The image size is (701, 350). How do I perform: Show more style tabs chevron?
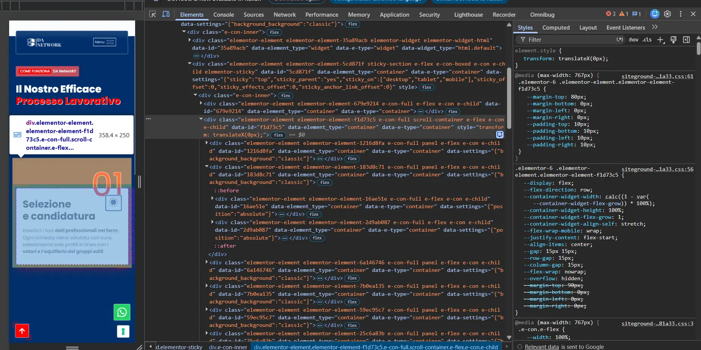[655, 27]
